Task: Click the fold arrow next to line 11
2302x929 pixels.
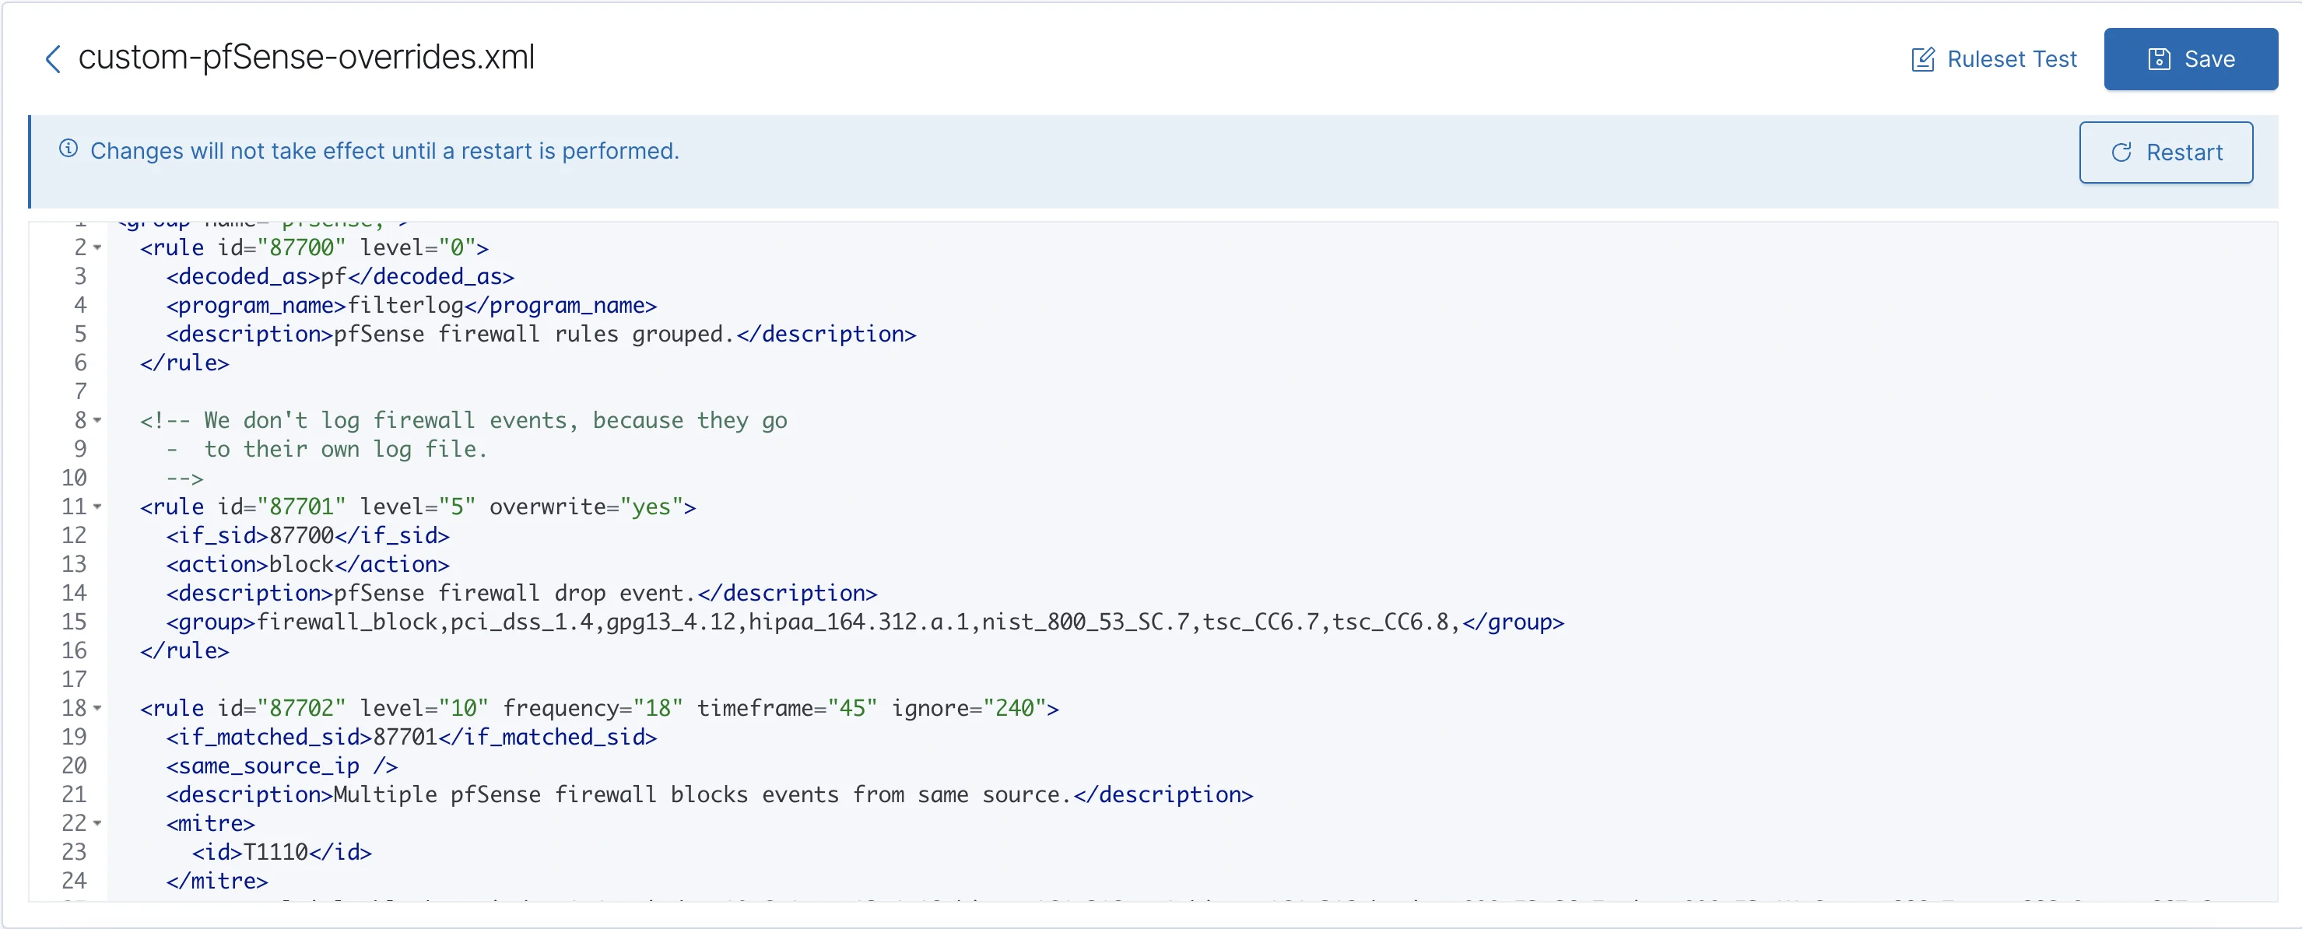Action: pyautogui.click(x=97, y=507)
